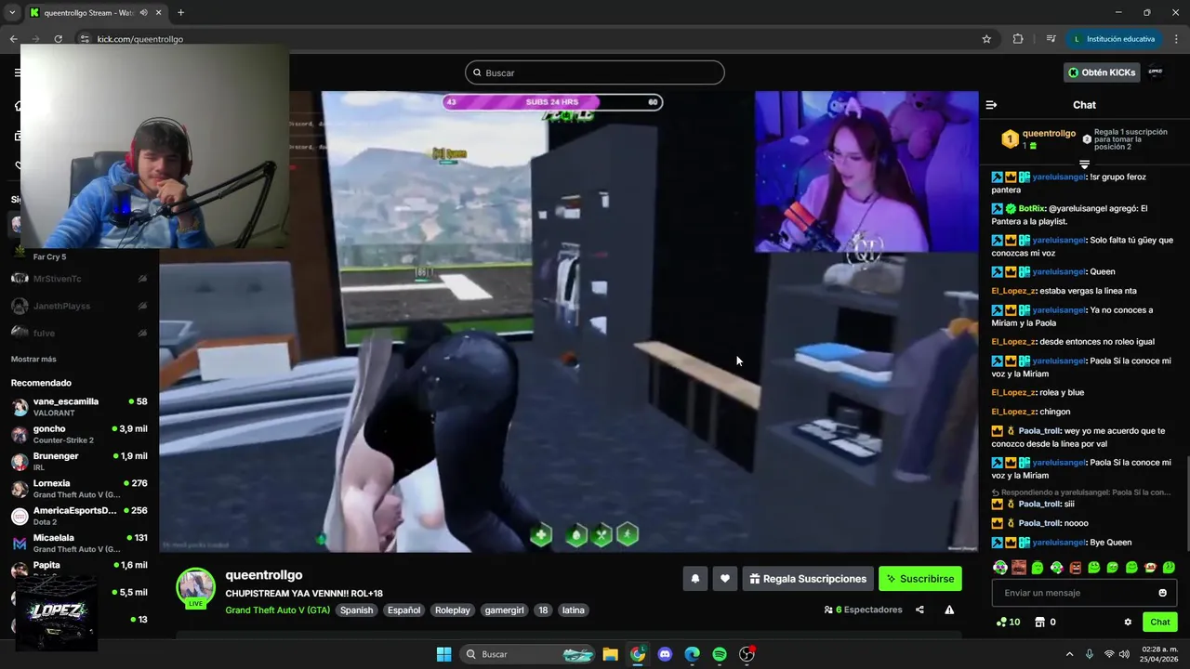Open Spotify from the taskbar
The image size is (1190, 669).
[720, 654]
